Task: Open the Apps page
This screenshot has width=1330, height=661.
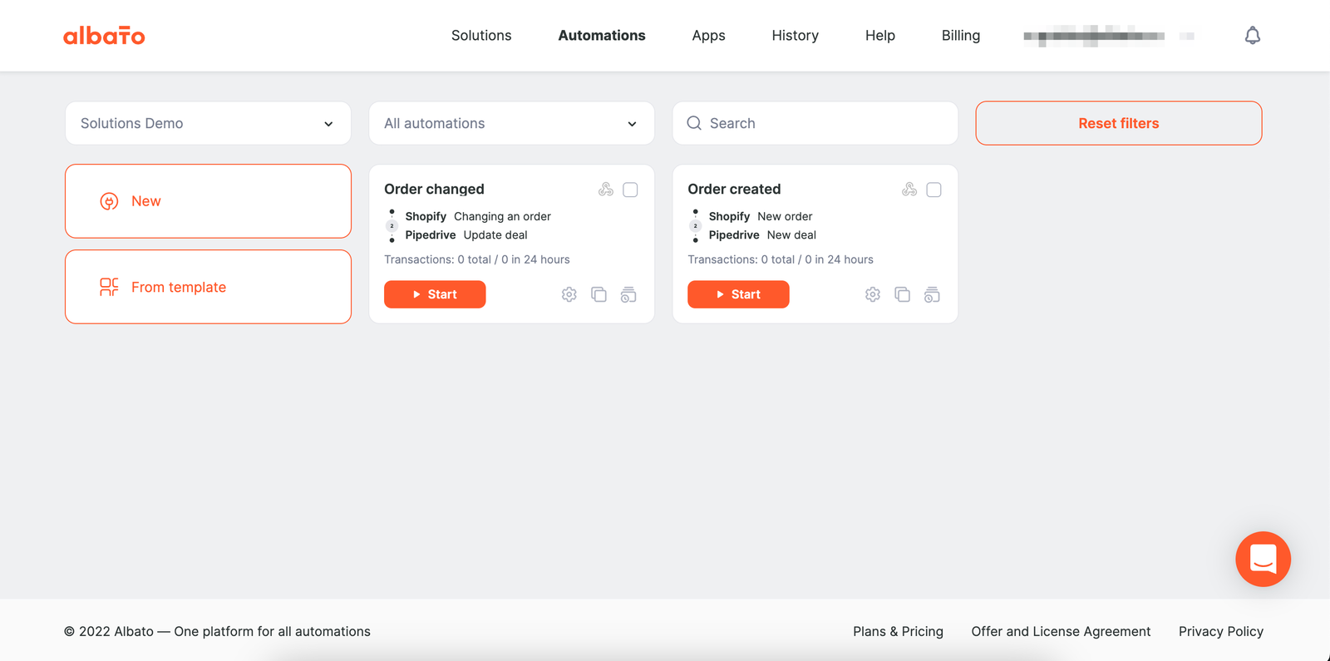Action: point(708,35)
